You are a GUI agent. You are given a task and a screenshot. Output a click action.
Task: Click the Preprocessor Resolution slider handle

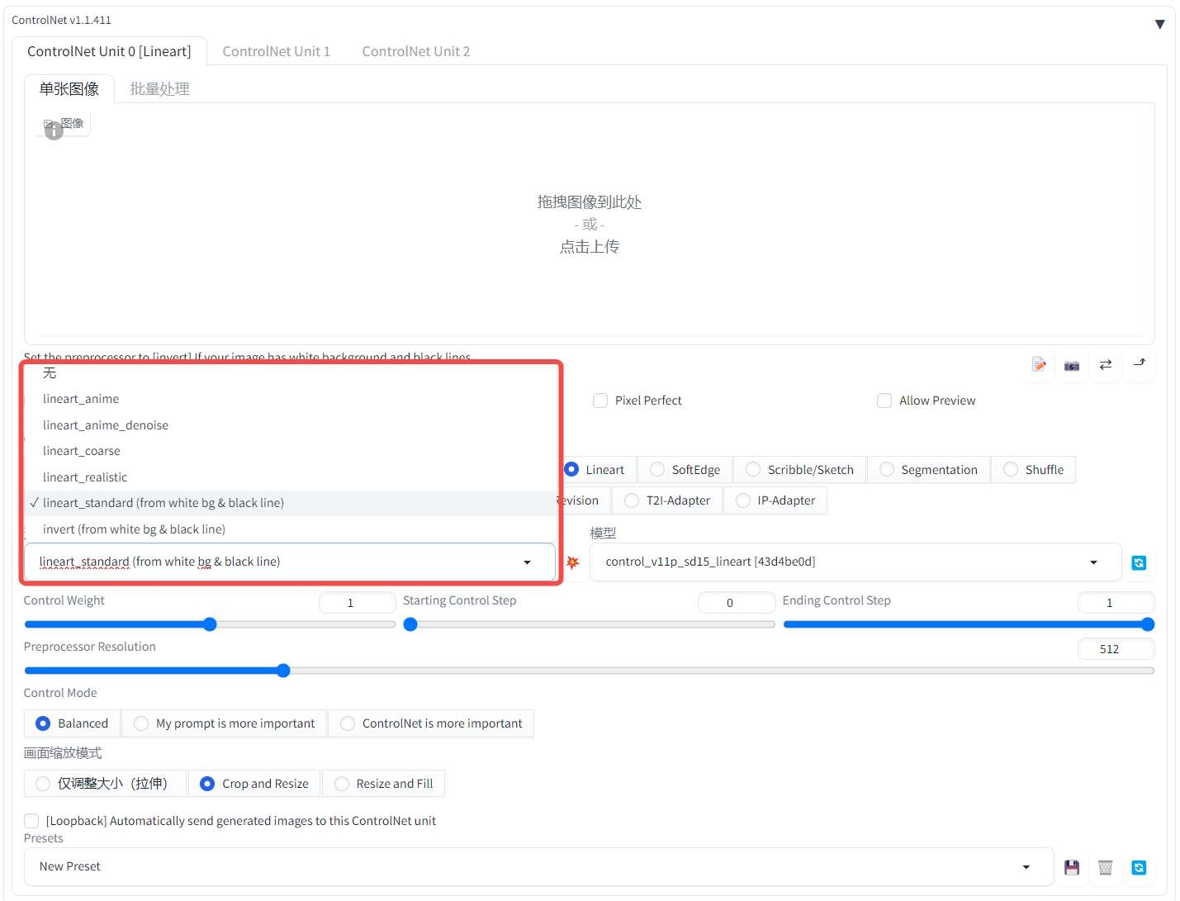point(283,671)
